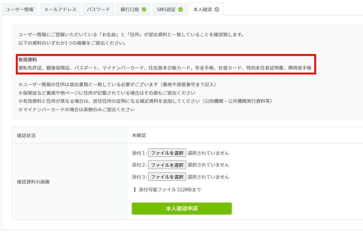
Task: Click the 確認資料の画像 row label
Action: point(33,182)
